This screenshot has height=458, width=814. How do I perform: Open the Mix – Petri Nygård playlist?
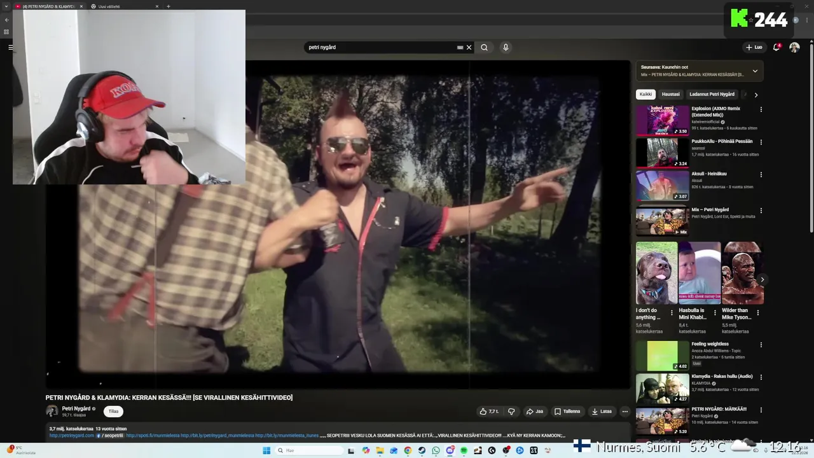coord(663,221)
